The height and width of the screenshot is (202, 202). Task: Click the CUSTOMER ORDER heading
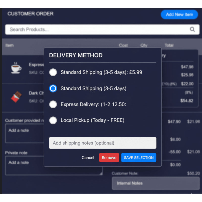[x=30, y=14]
